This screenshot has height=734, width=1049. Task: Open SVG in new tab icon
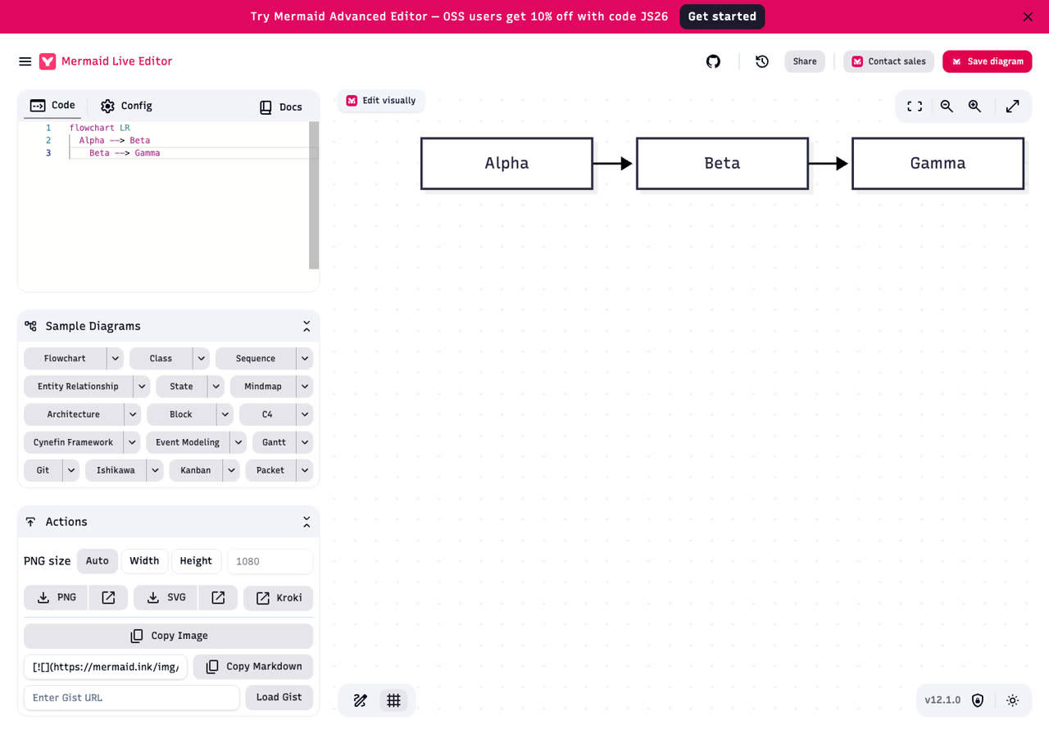coord(218,598)
